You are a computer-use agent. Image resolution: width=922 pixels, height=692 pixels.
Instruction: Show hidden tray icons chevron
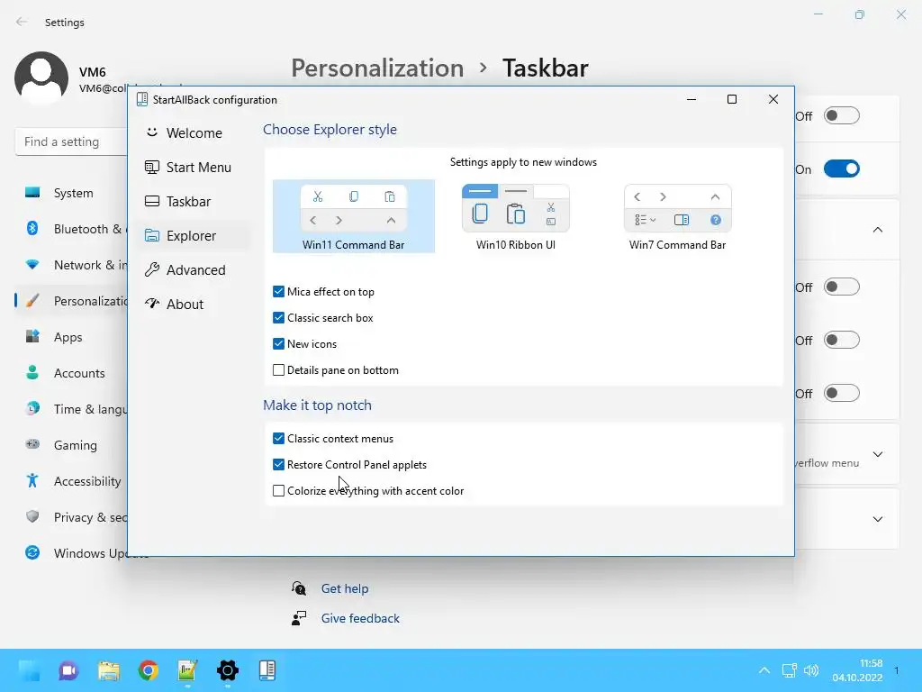(x=764, y=670)
